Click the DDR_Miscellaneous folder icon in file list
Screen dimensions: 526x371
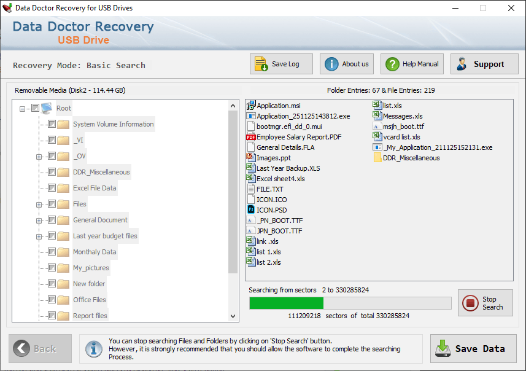point(377,157)
